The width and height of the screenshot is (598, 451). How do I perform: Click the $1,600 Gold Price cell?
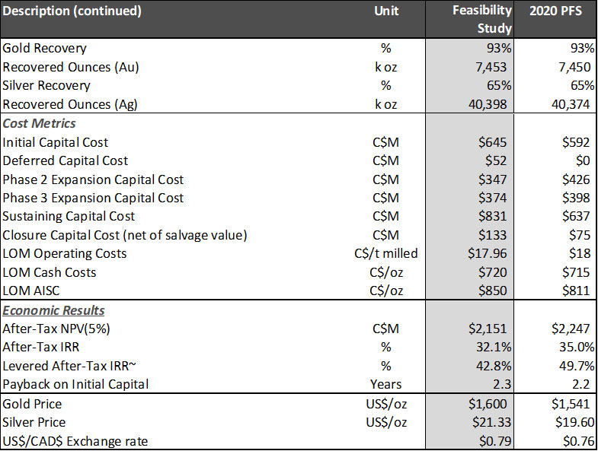tap(488, 404)
